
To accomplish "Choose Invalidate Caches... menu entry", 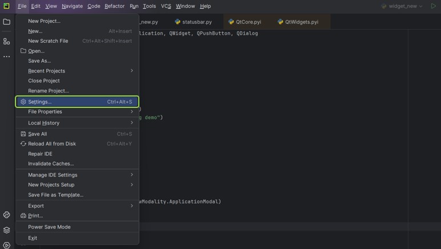I will (51, 163).
